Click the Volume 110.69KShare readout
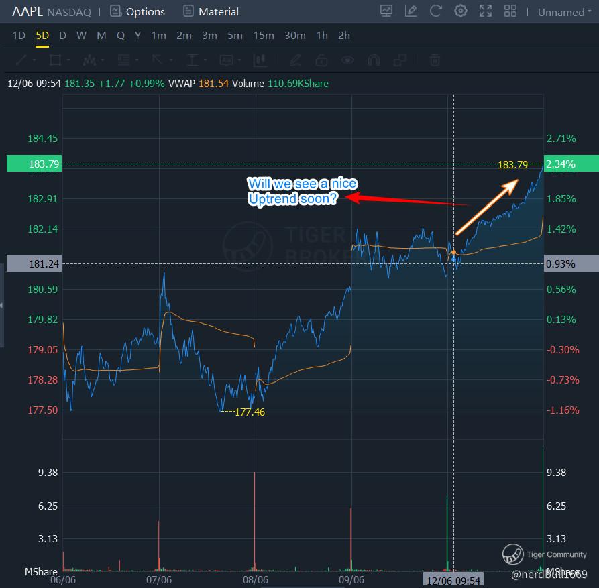 (x=280, y=84)
